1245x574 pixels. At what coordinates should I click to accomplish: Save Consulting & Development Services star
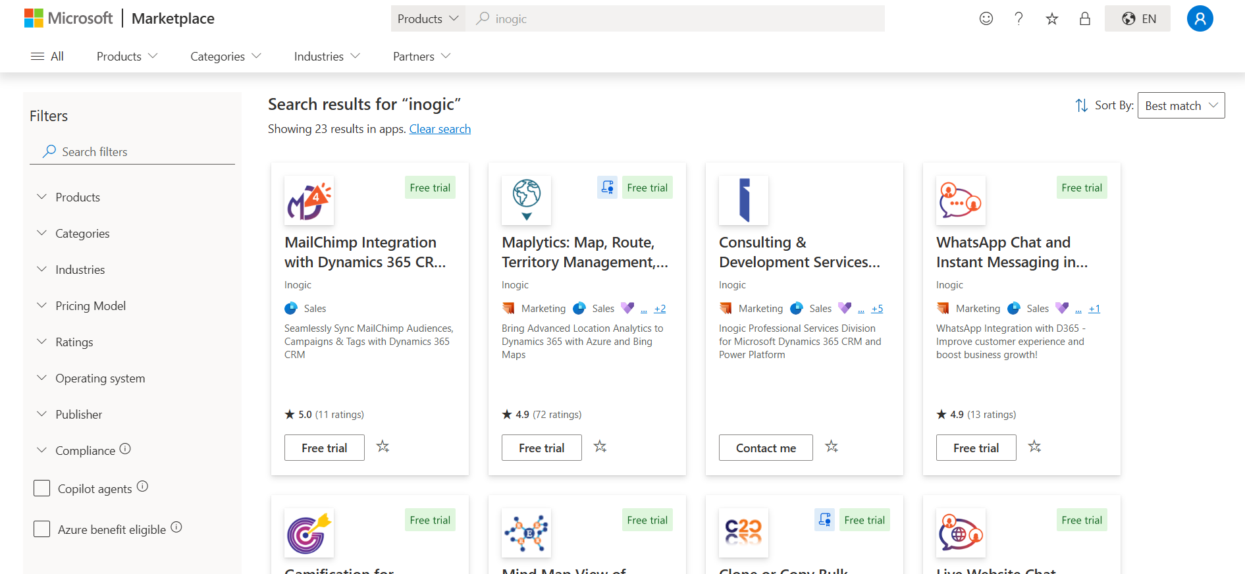pos(832,447)
